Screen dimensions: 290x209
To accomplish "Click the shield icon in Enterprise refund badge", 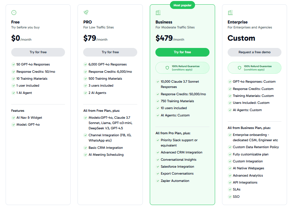I will coord(240,68).
